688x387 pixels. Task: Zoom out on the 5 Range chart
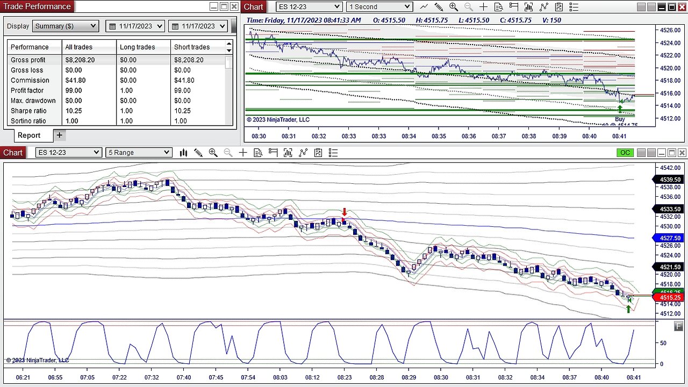point(228,153)
